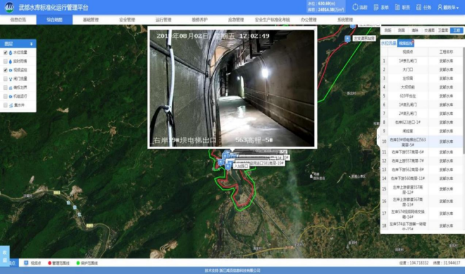
Task: Uncheck the 水位流量 layer checkbox
Action: [6, 53]
